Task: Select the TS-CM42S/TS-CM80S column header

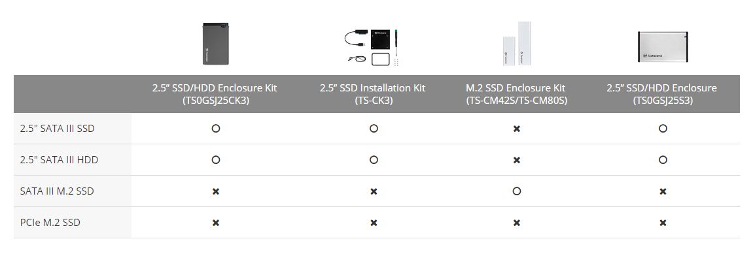Action: coord(516,95)
